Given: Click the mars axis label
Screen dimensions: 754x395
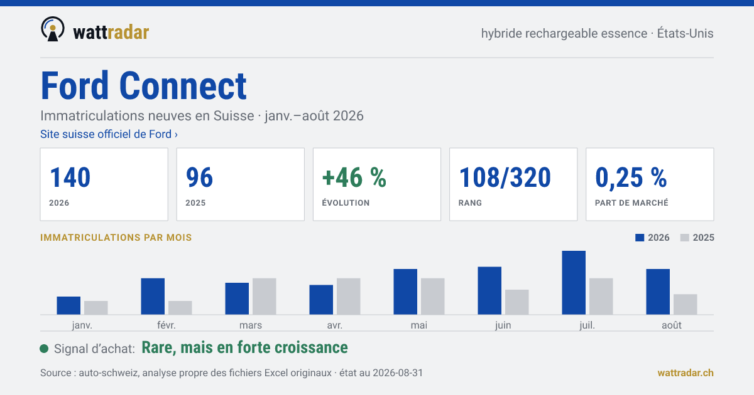Looking at the screenshot, I should [251, 325].
